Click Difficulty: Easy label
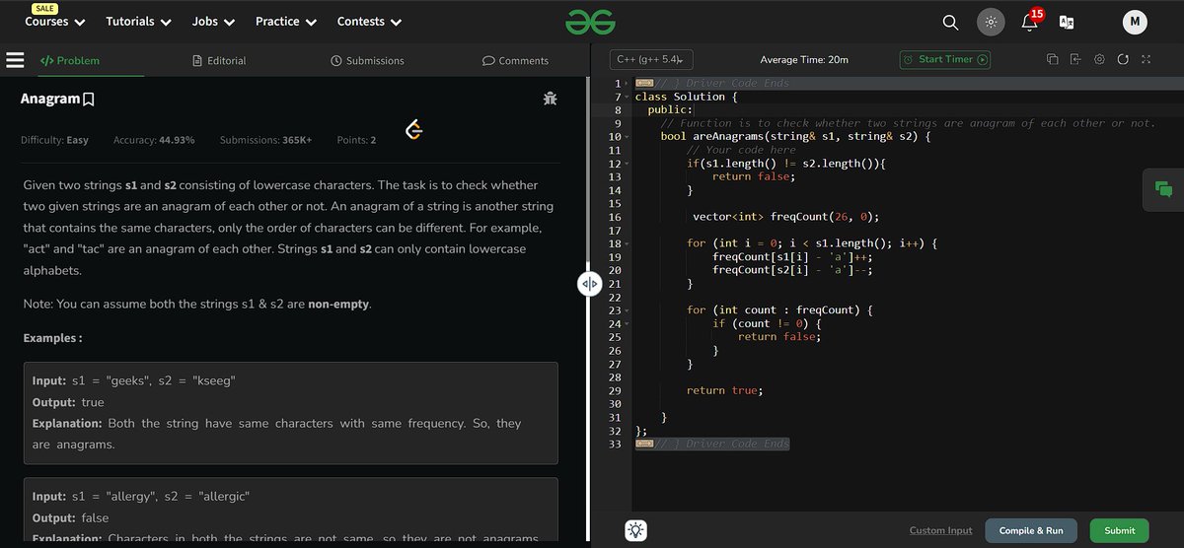Viewport: 1184px width, 548px height. (54, 140)
